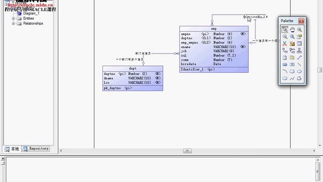323x182 pixels.
Task: Select the Rounded Rectangle tool
Action: (x=285, y=78)
